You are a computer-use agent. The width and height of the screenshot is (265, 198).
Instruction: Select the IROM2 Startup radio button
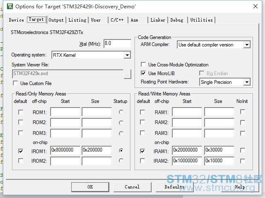click(x=121, y=160)
